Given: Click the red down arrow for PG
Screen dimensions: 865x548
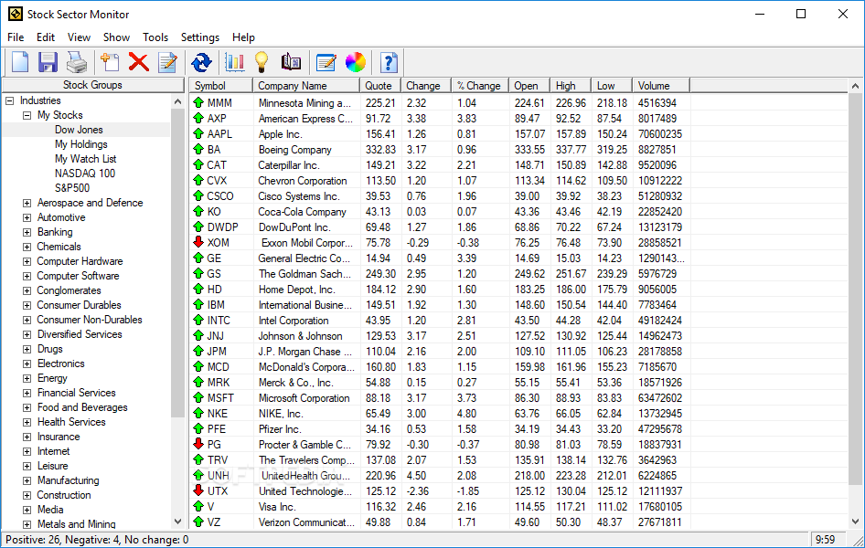Looking at the screenshot, I should point(198,443).
